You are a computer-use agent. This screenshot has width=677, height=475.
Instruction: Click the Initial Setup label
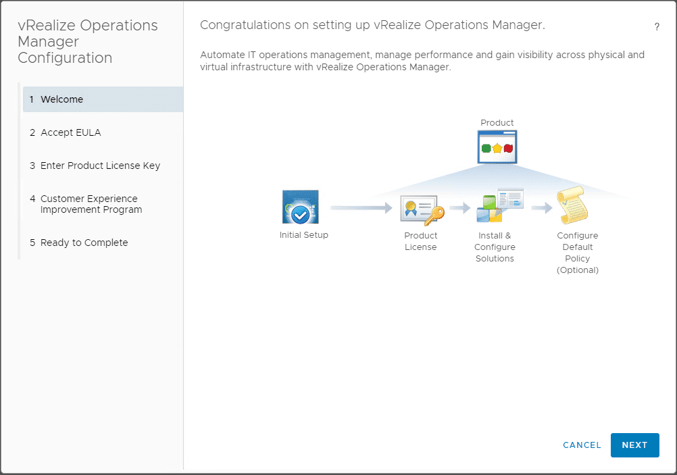tap(304, 235)
